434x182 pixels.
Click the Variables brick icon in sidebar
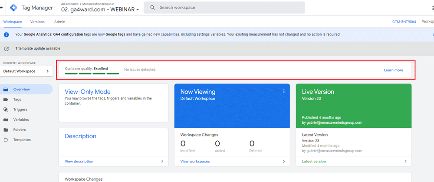[6, 120]
